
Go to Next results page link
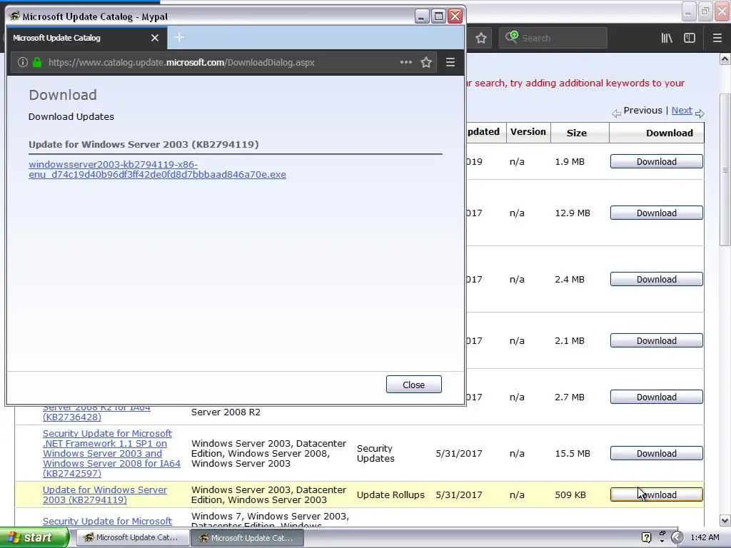coord(682,111)
